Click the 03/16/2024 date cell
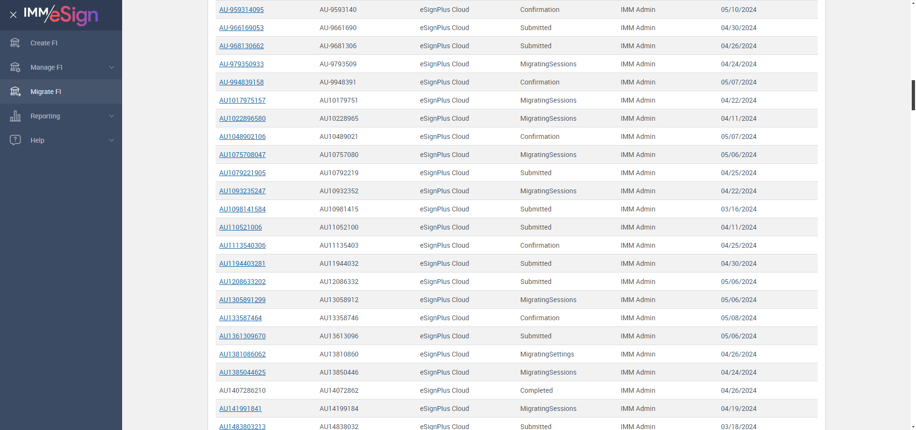The width and height of the screenshot is (916, 430). [739, 209]
